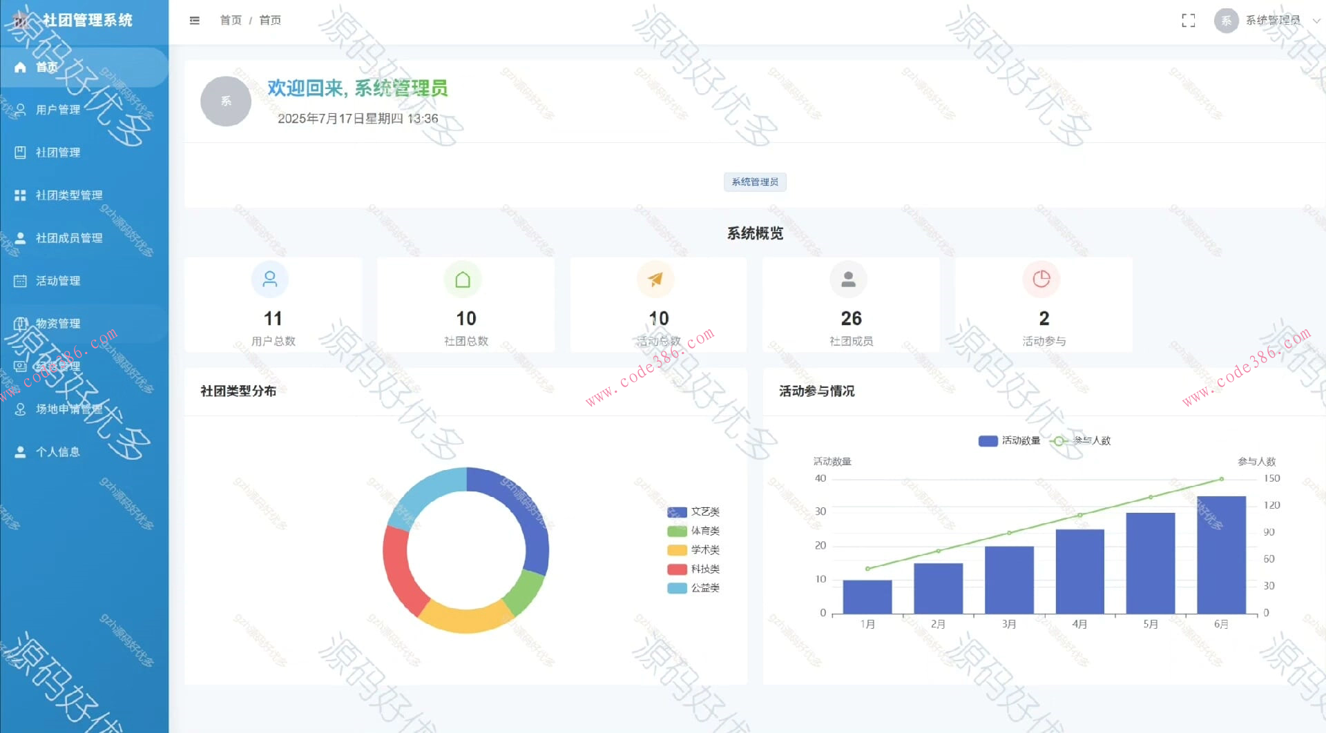The image size is (1326, 733).
Task: Click the 社团类型管理 grid icon
Action: pos(21,195)
